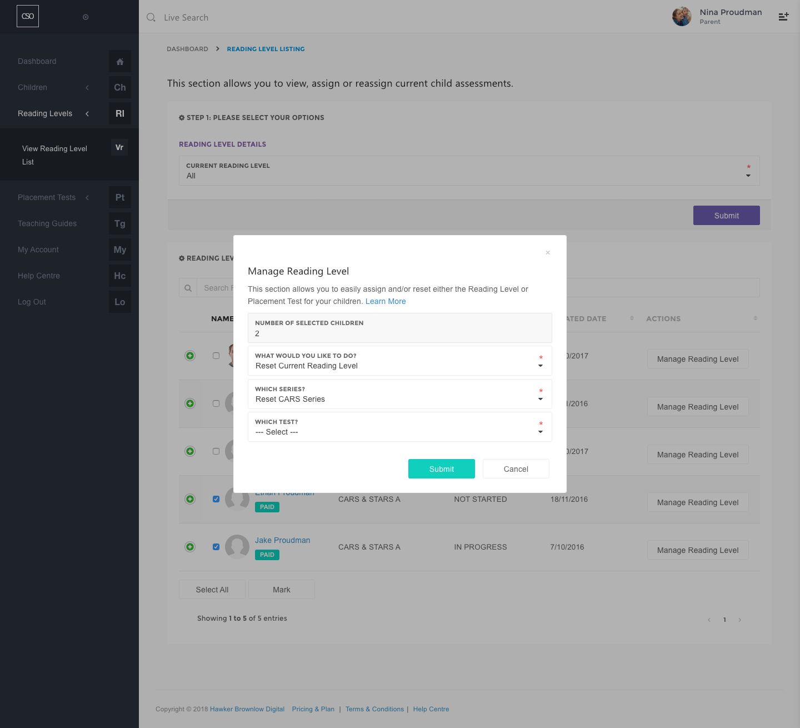Image resolution: width=800 pixels, height=728 pixels.
Task: Click the Terms & Conditions footer link
Action: click(374, 709)
